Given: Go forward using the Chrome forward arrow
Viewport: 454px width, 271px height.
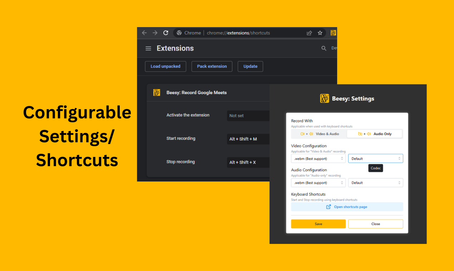Looking at the screenshot, I should pyautogui.click(x=155, y=33).
